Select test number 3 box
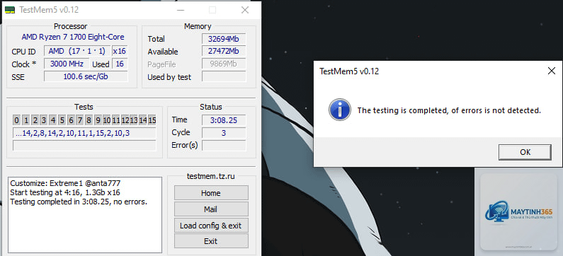The image size is (563, 256). pos(44,120)
